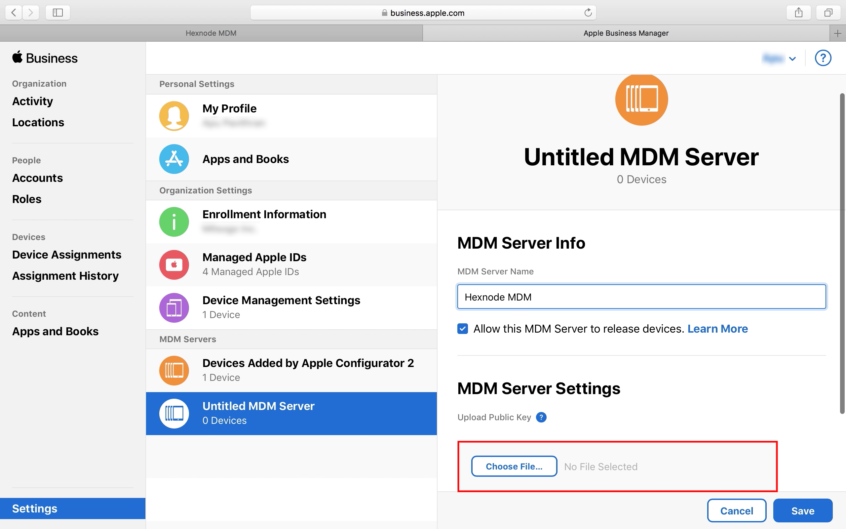Open Enrollment Information
The image size is (846, 529).
[264, 214]
